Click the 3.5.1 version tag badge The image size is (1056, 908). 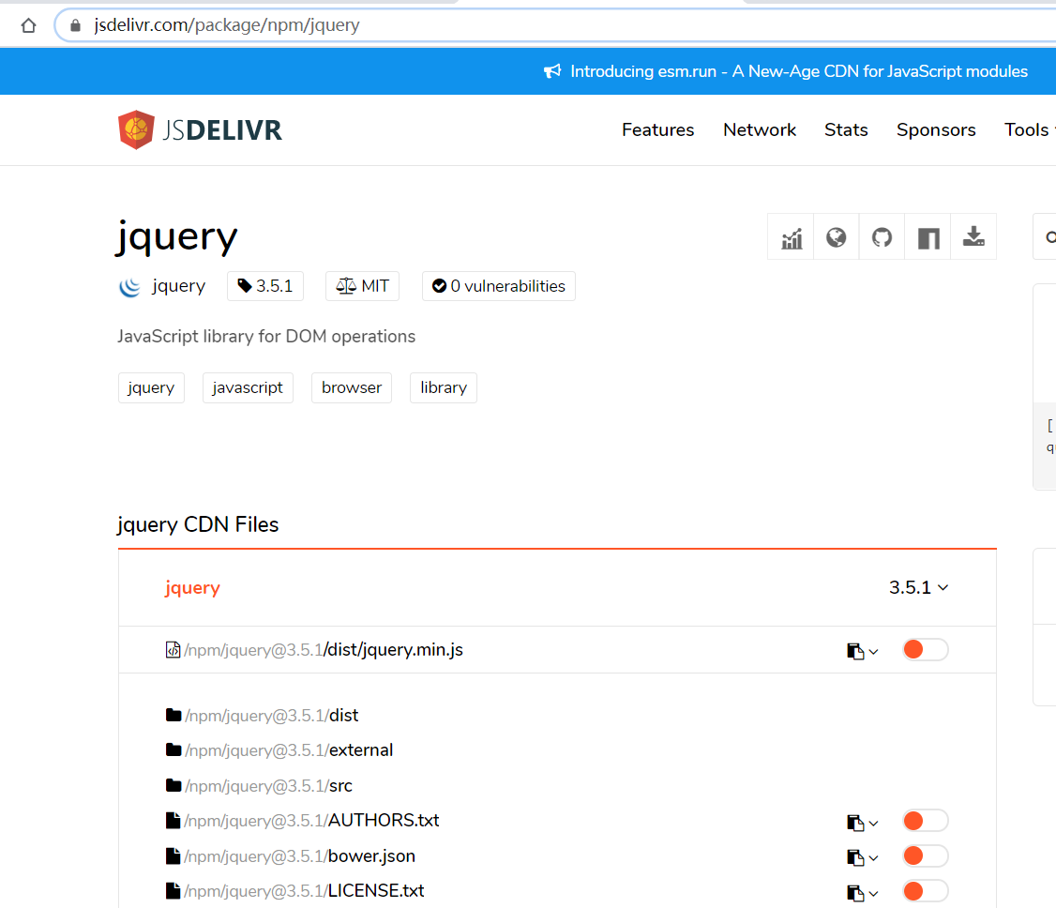(265, 286)
